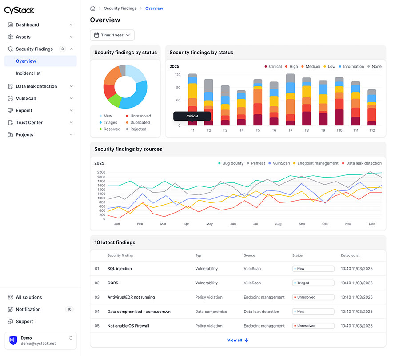
Task: Click the home icon in breadcrumb
Action: tap(93, 8)
